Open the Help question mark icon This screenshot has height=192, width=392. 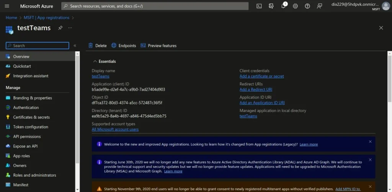click(307, 6)
